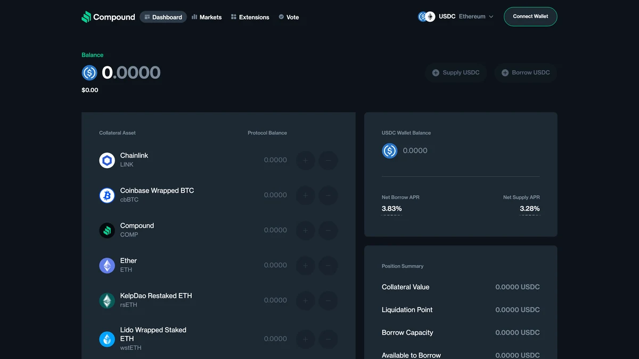This screenshot has width=639, height=359.
Task: Click the Coinbase Wrapped BTC token icon
Action: click(107, 195)
